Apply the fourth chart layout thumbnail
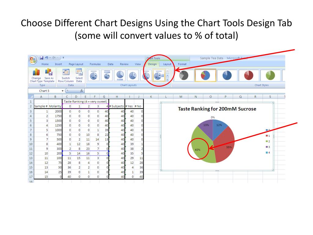 [x=133, y=75]
